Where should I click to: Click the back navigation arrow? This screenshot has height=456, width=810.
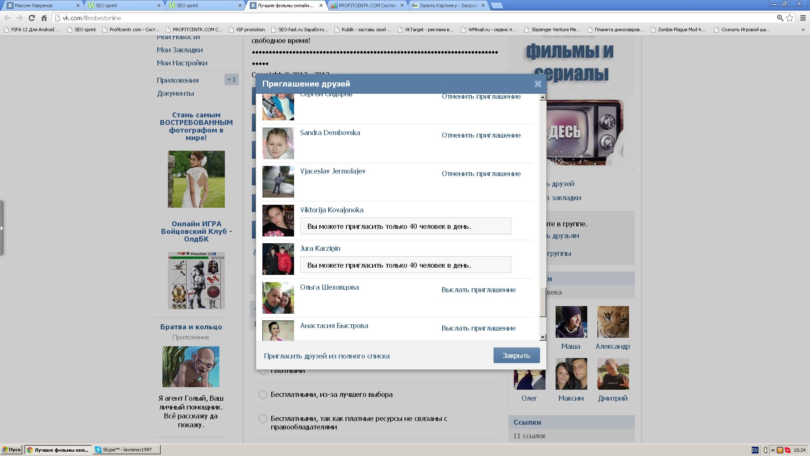[7, 18]
